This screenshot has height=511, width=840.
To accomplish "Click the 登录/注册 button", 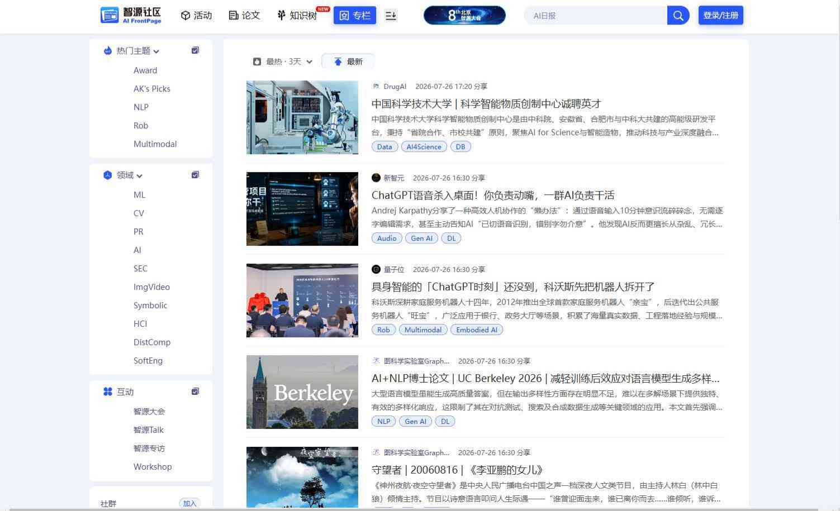I will coord(721,16).
